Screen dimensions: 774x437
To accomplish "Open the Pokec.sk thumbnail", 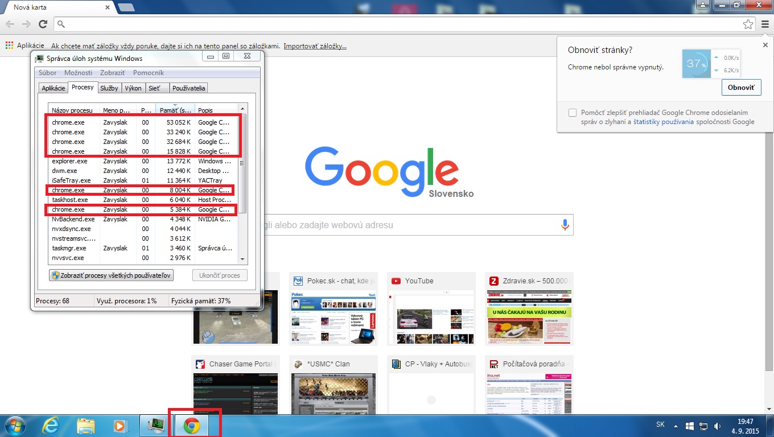I will click(x=333, y=309).
